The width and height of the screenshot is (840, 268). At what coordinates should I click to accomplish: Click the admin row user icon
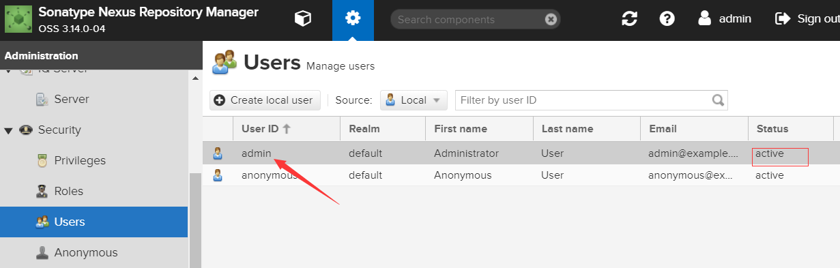pyautogui.click(x=218, y=153)
